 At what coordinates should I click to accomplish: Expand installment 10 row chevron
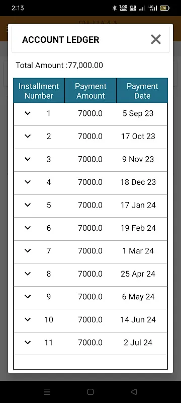point(28,319)
